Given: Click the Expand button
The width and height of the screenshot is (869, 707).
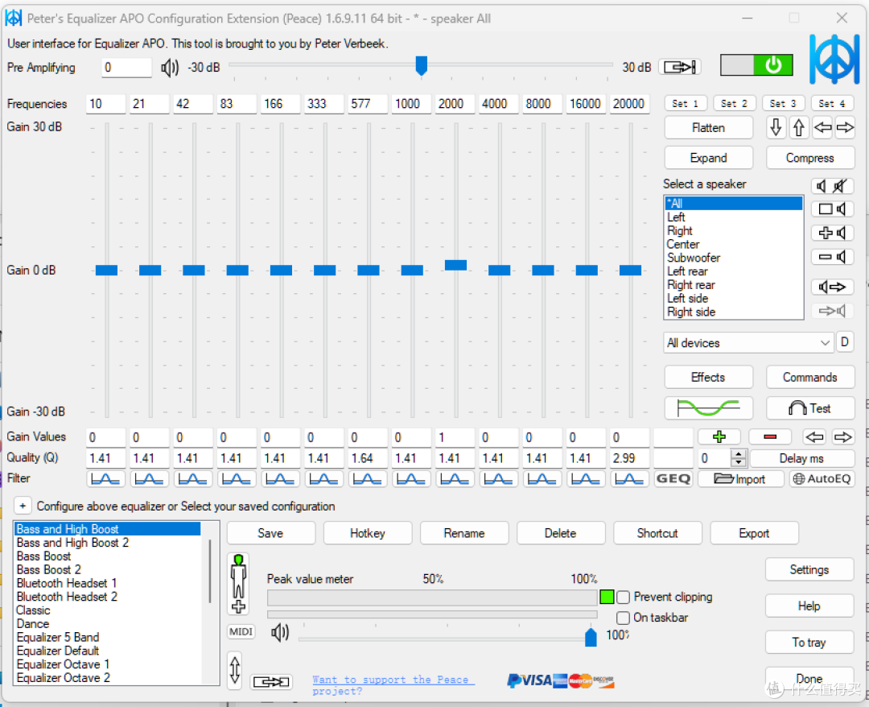Looking at the screenshot, I should (x=708, y=158).
